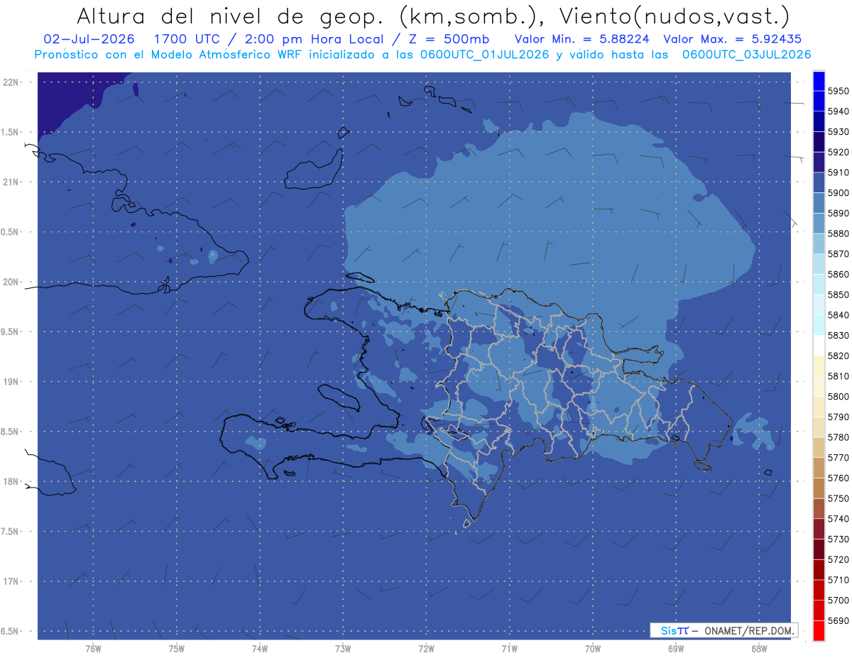Click the "69W" longitude label
This screenshot has width=852, height=658.
pos(675,648)
